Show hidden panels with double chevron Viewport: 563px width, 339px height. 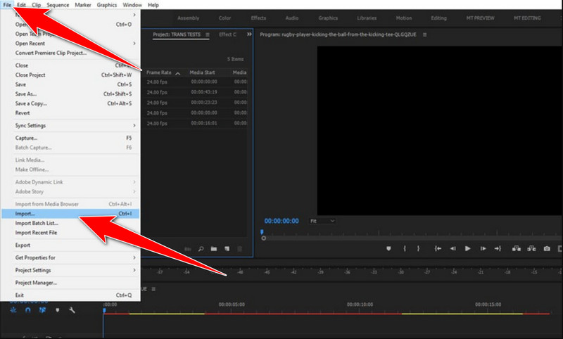249,34
